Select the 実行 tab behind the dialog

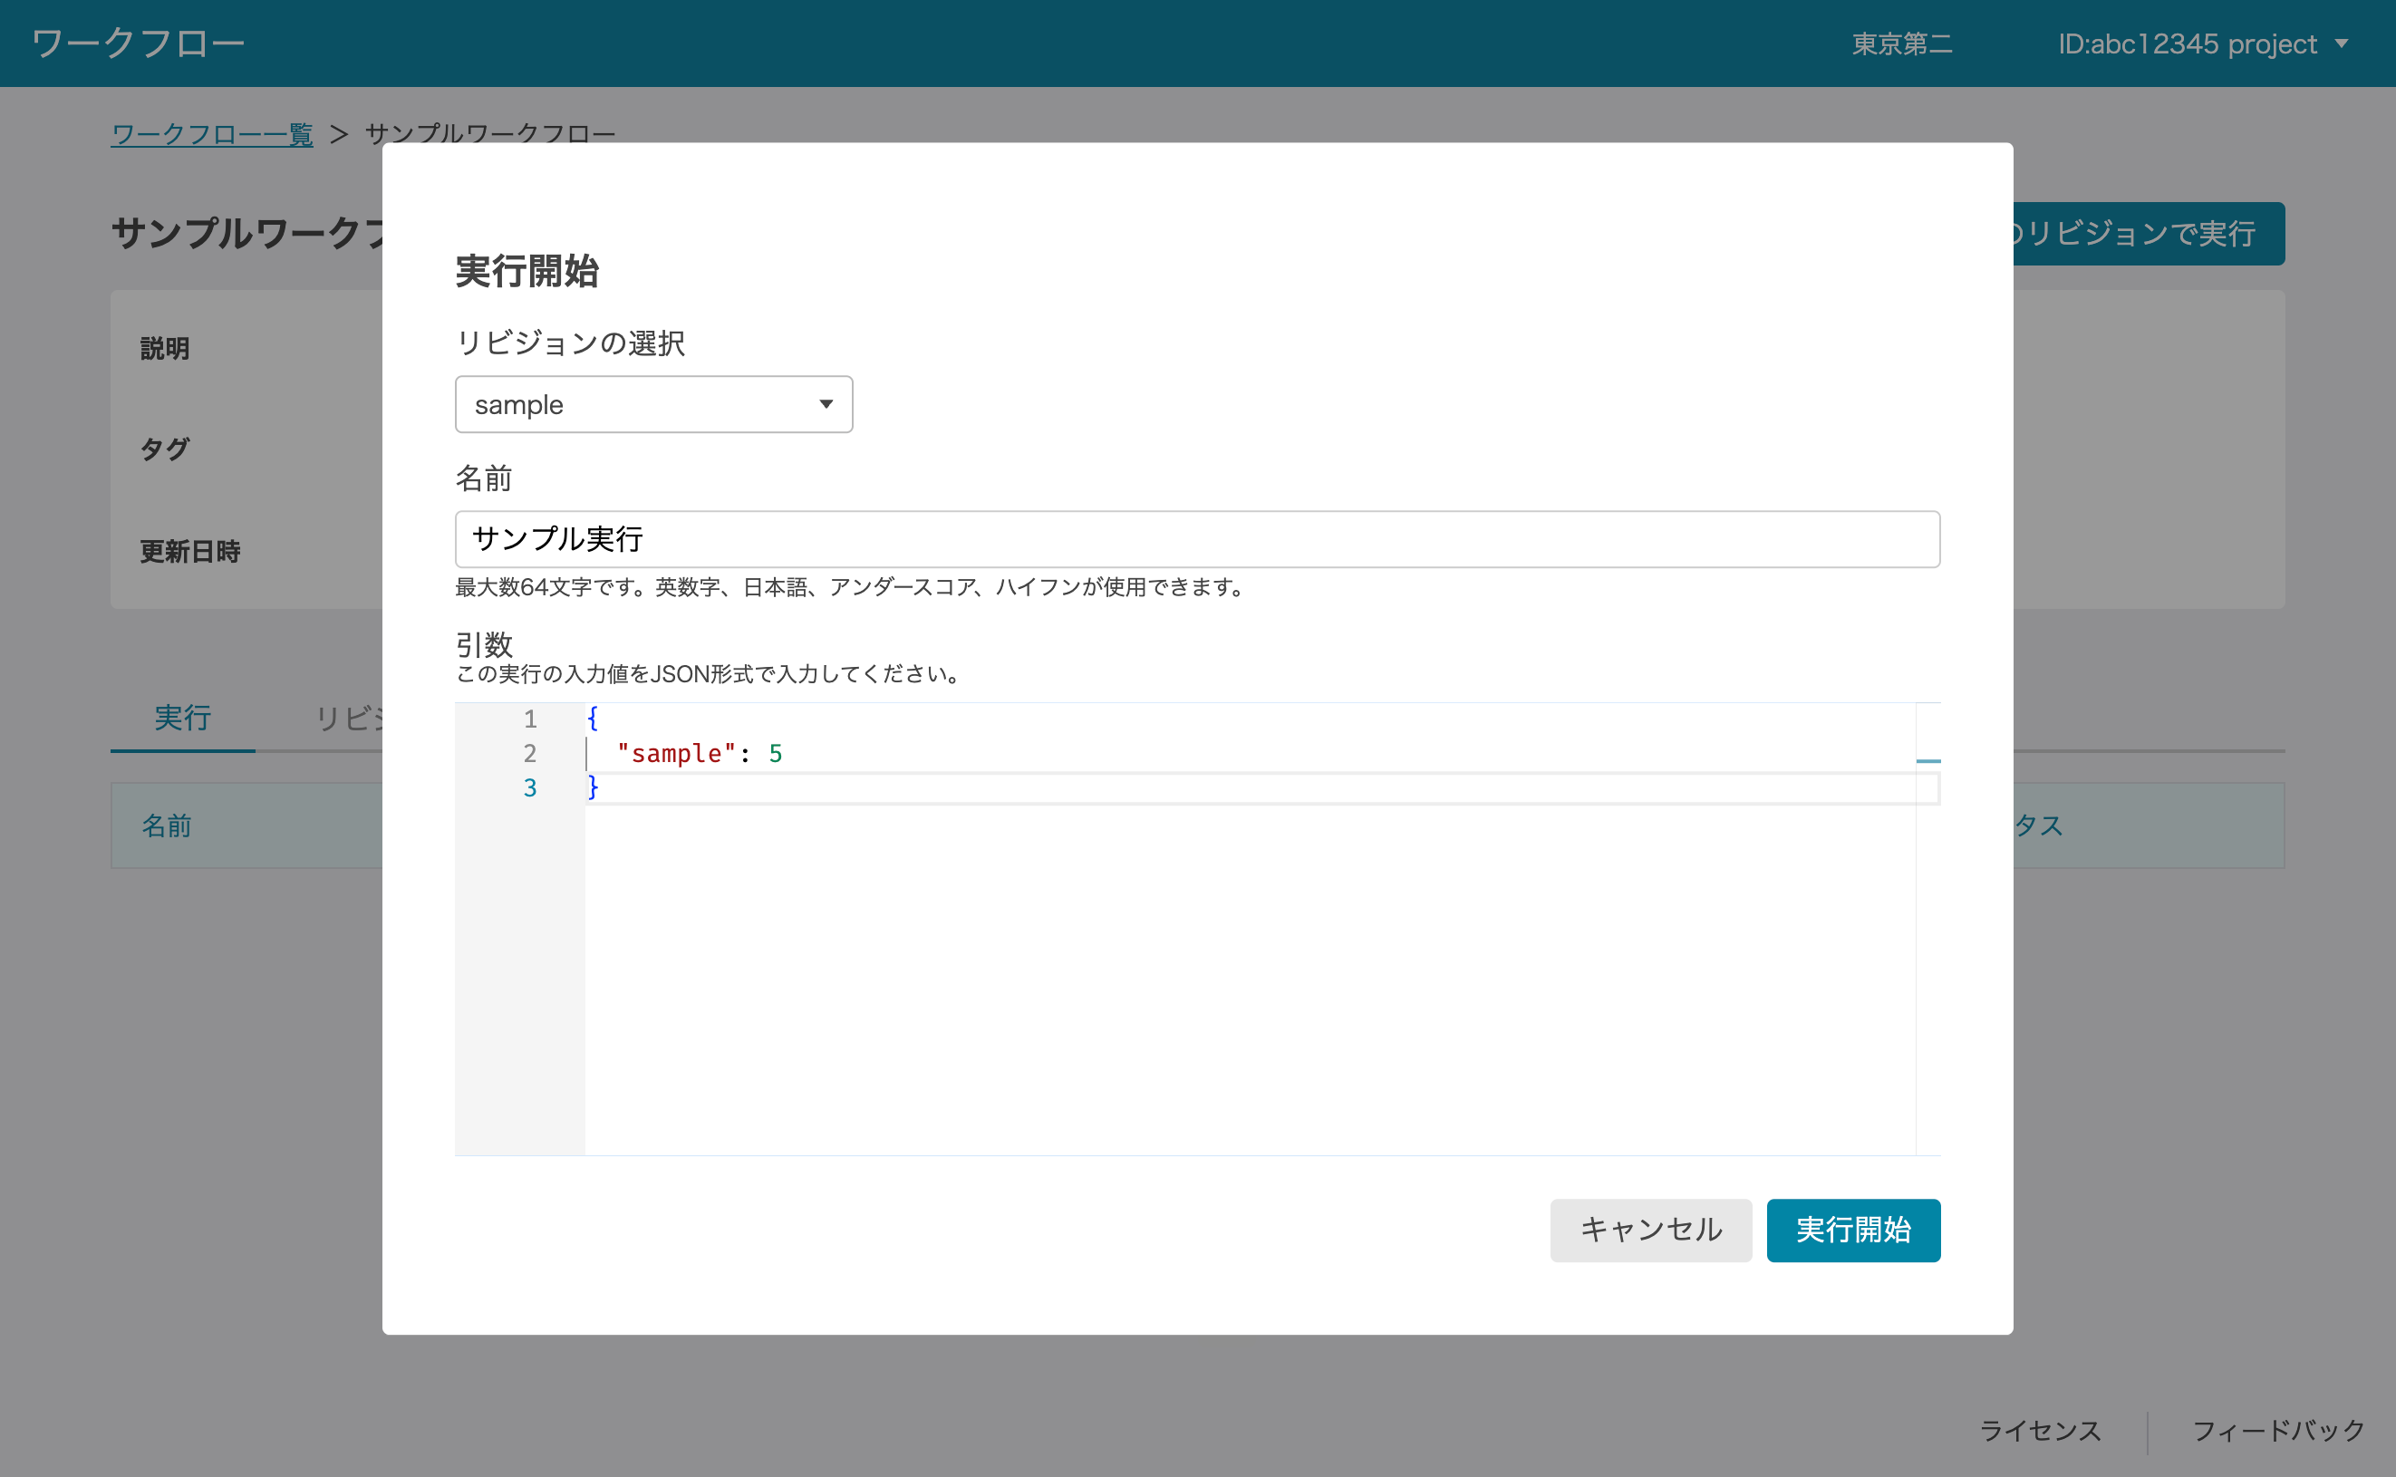[x=183, y=719]
